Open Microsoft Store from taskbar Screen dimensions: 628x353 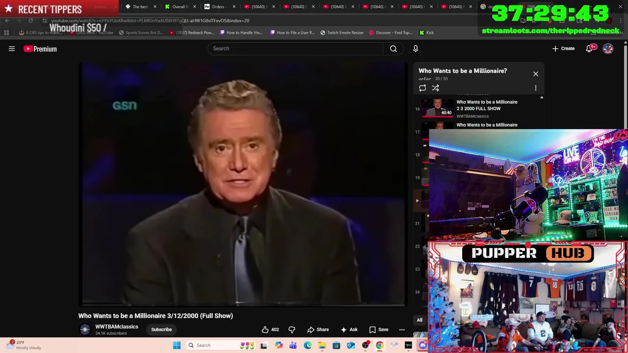(x=337, y=345)
